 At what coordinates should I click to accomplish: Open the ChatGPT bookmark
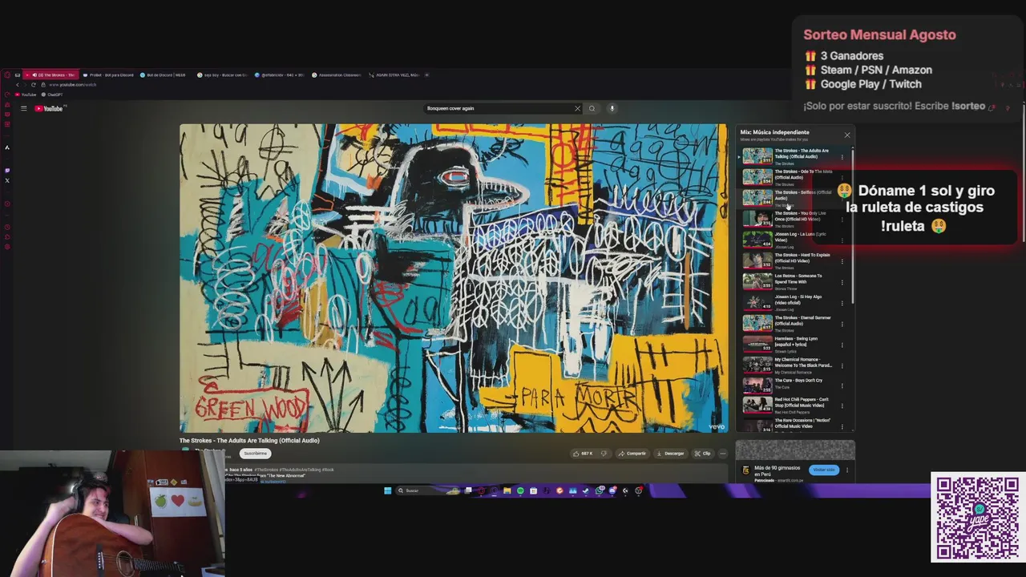pos(53,95)
